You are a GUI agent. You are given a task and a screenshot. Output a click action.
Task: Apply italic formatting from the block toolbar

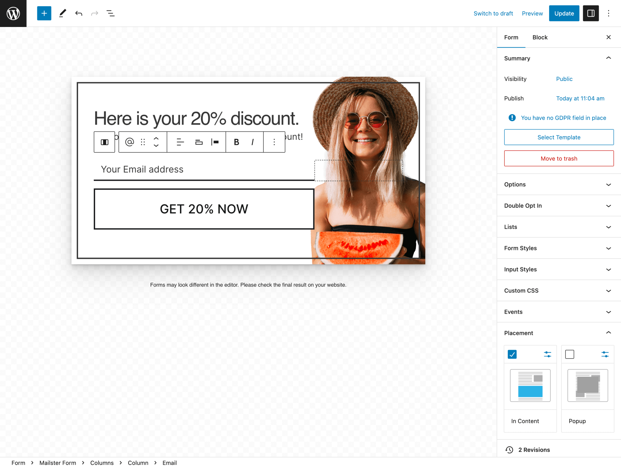coord(252,142)
